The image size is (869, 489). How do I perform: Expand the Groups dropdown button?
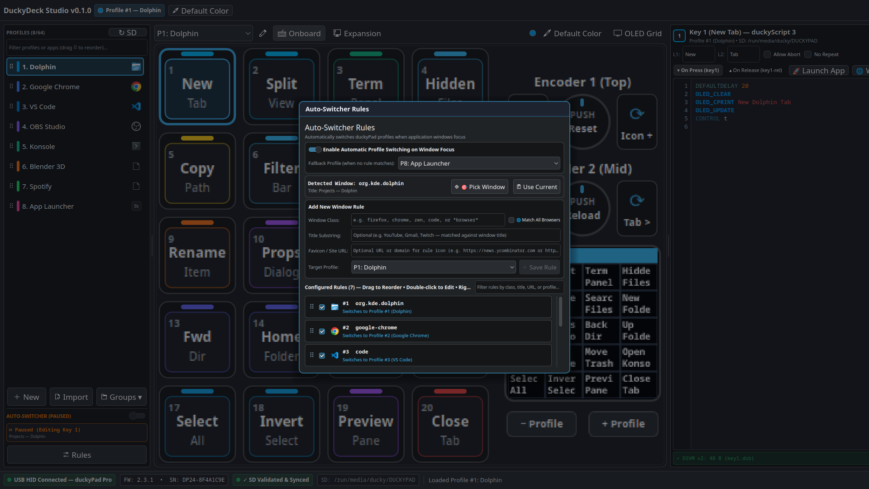coord(121,397)
